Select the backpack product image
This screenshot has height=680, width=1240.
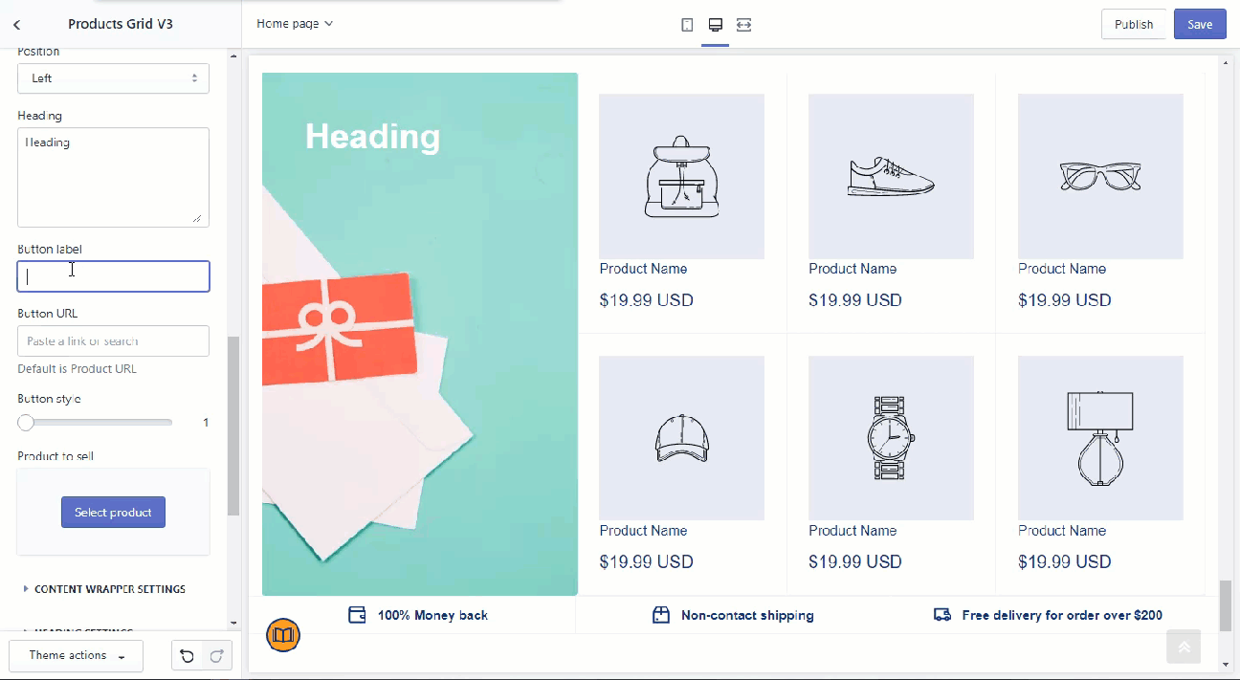pos(681,176)
